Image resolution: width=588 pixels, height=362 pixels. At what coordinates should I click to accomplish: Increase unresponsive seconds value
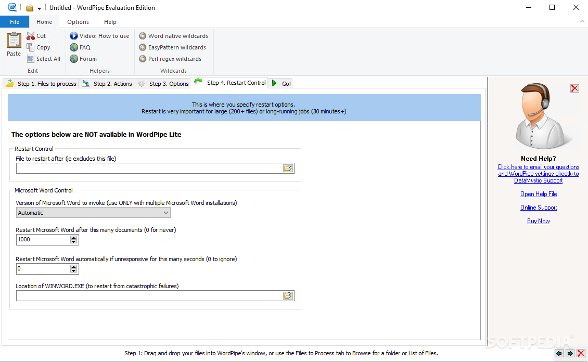coord(74,266)
